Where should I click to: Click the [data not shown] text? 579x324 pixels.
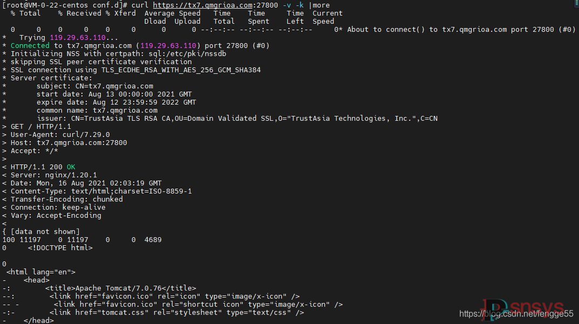[45, 232]
